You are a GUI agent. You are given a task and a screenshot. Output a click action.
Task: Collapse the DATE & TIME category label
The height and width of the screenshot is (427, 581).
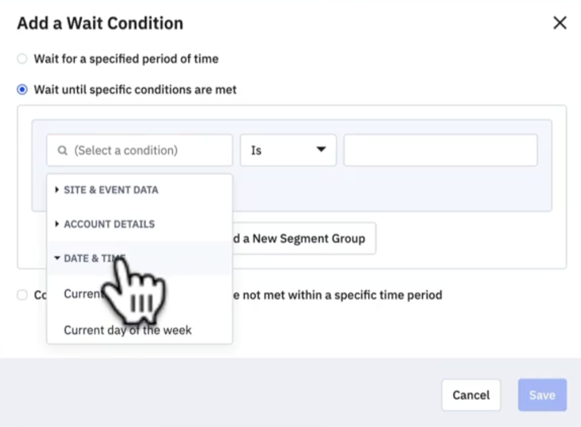click(87, 258)
